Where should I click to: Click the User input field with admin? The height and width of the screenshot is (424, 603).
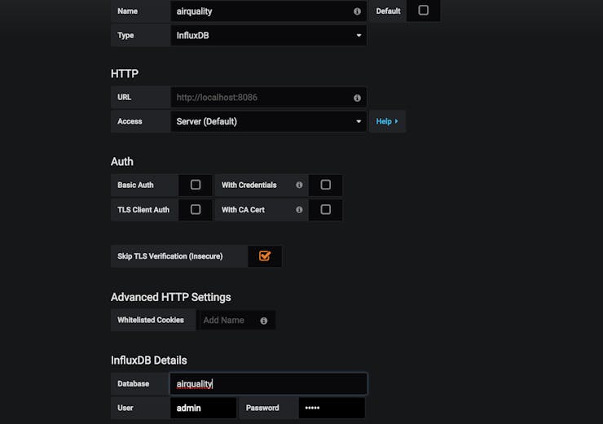tap(203, 408)
